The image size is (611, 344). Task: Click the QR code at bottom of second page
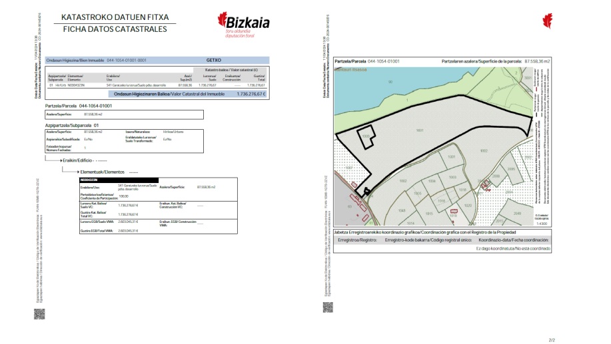(326, 307)
